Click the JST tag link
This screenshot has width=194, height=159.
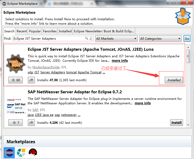[x=37, y=72]
